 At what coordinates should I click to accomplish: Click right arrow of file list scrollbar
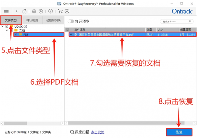195,123
